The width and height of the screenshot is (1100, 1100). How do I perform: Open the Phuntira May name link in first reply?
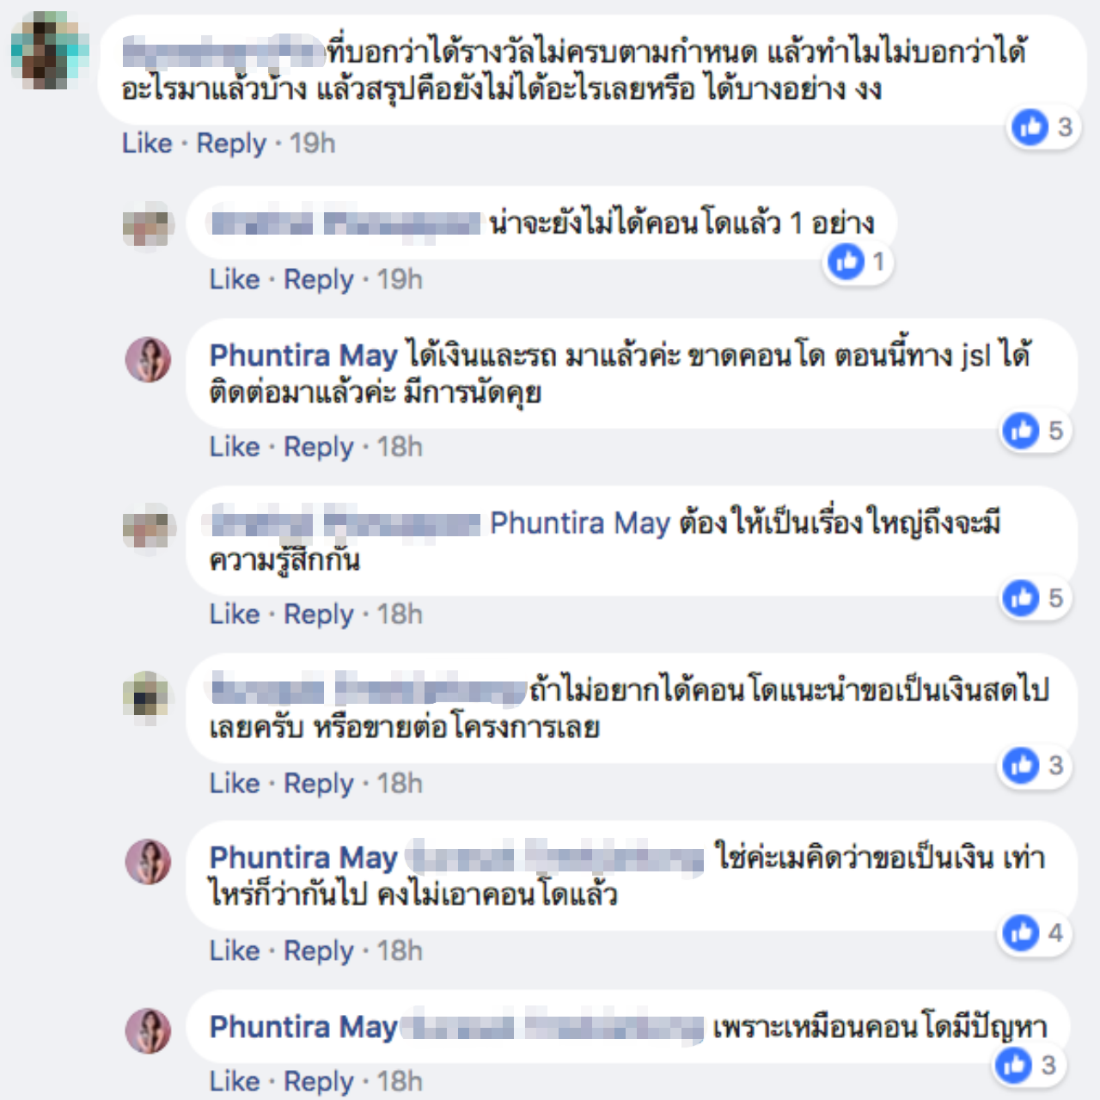303,355
